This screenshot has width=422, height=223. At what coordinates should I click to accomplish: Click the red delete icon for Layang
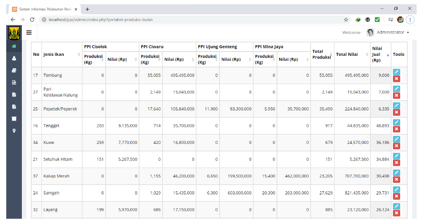(397, 213)
